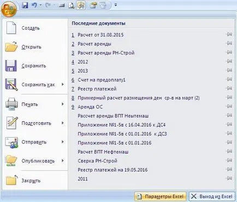Screen dimensions: 237x202
Task: Toggle pushpin next to document 2011
Action: point(229,178)
